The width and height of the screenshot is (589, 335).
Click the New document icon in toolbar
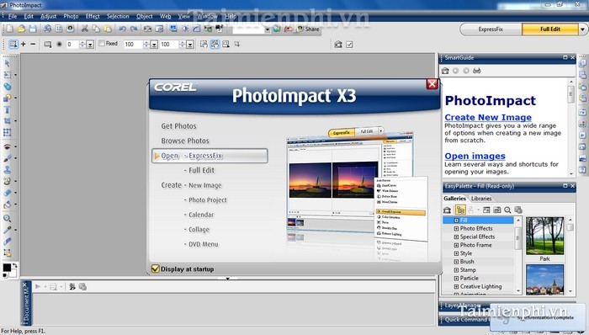click(x=10, y=29)
